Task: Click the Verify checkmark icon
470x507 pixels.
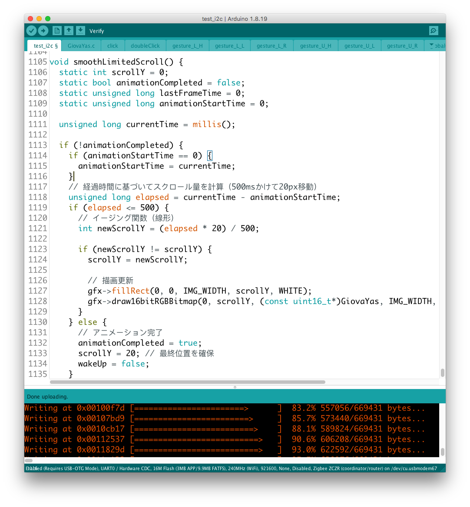Action: click(31, 30)
